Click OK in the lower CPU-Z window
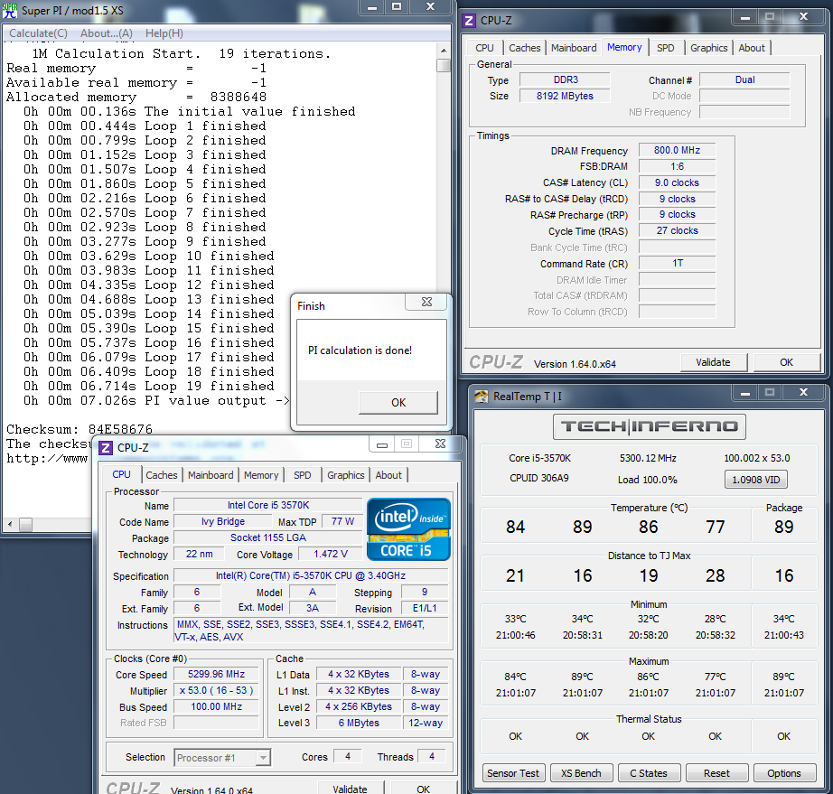The image size is (833, 794). [424, 789]
